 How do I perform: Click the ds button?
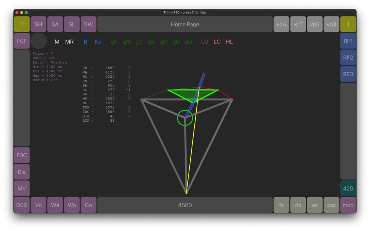pyautogui.click(x=298, y=205)
